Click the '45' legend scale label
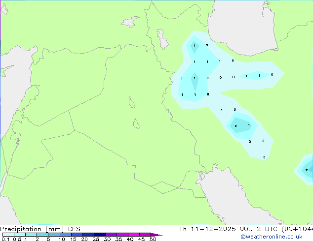Image resolution: width=313 pixels, height=241 pixels. click(x=141, y=239)
